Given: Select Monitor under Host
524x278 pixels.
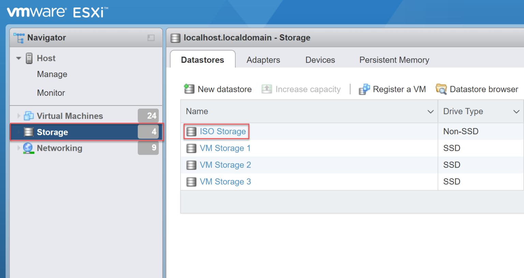Looking at the screenshot, I should pyautogui.click(x=51, y=93).
